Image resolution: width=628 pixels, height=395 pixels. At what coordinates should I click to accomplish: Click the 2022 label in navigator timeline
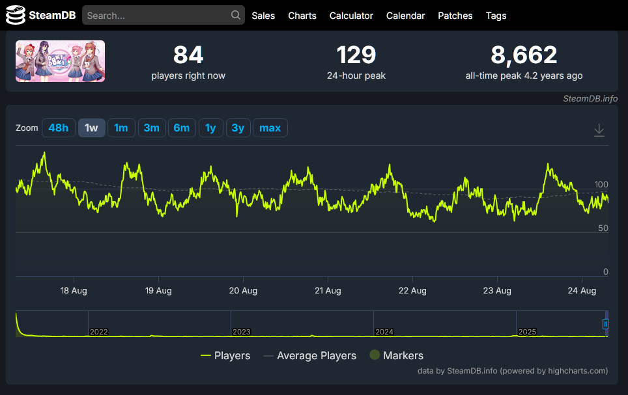tap(99, 332)
